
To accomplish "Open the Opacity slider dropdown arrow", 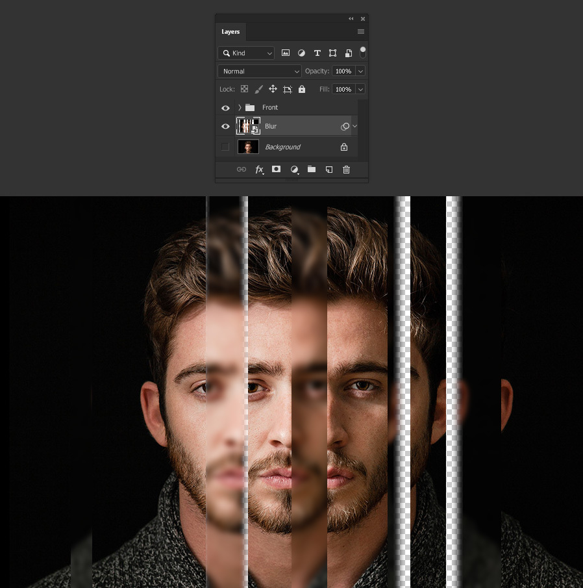I will (x=360, y=71).
